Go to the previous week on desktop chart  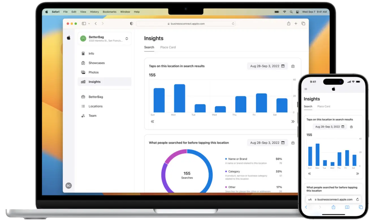152,121
